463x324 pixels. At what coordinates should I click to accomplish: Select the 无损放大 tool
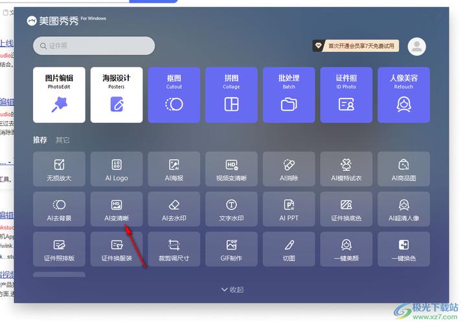tap(59, 169)
